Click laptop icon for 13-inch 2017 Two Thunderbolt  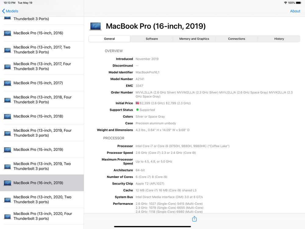pyautogui.click(x=8, y=50)
